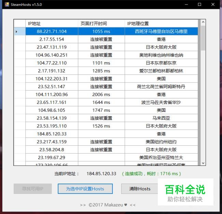
Task: Select the IP cell 184.85.120.33 in table
Action: coord(52,134)
